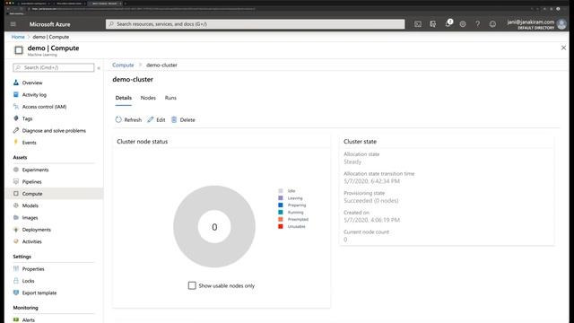This screenshot has width=574, height=323.
Task: Go back to the Compute breadcrumb link
Action: pyautogui.click(x=123, y=65)
